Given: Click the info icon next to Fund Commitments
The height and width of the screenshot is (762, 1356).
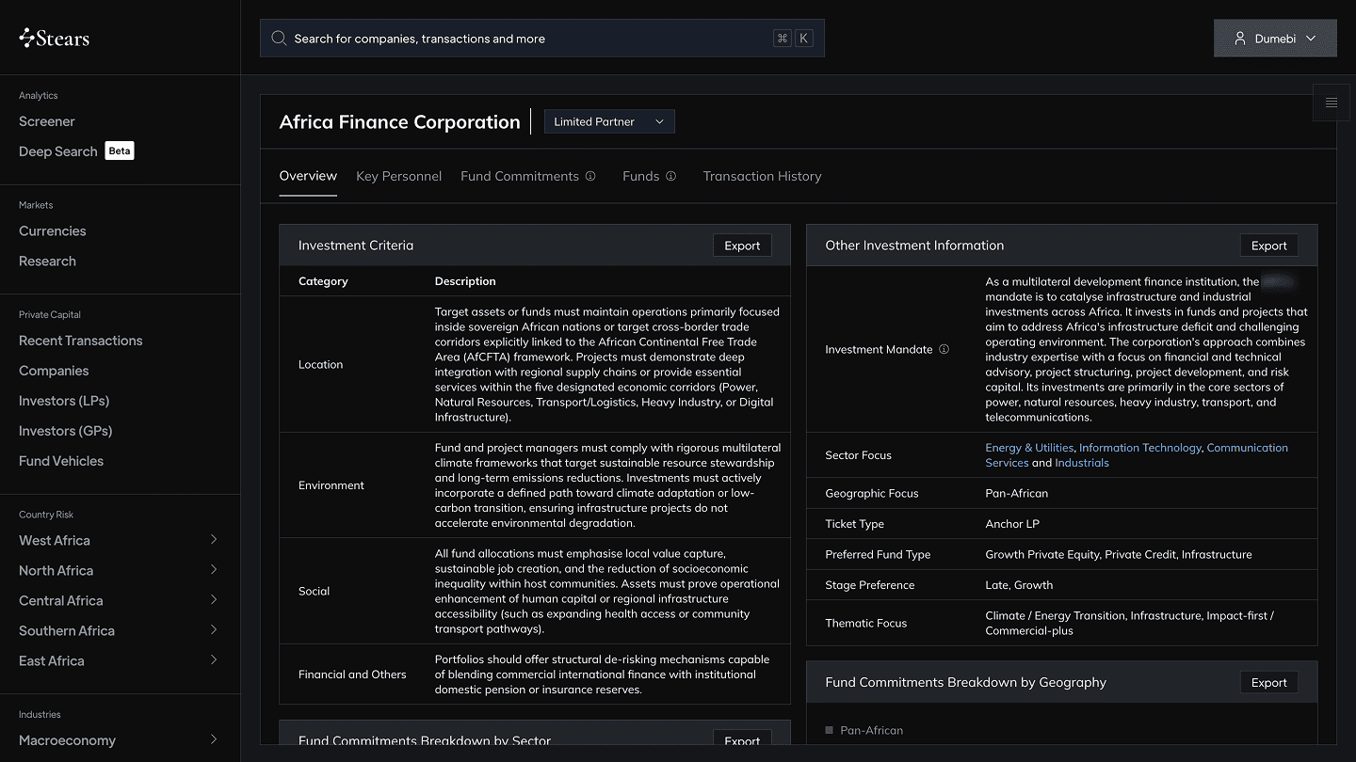Looking at the screenshot, I should pyautogui.click(x=590, y=176).
